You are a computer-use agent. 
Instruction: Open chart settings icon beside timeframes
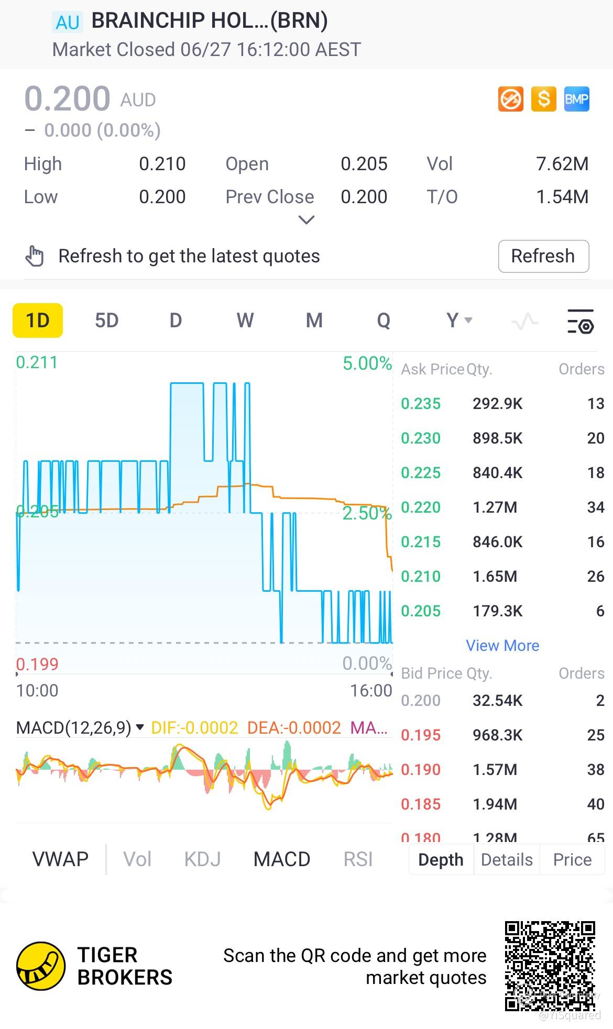581,321
